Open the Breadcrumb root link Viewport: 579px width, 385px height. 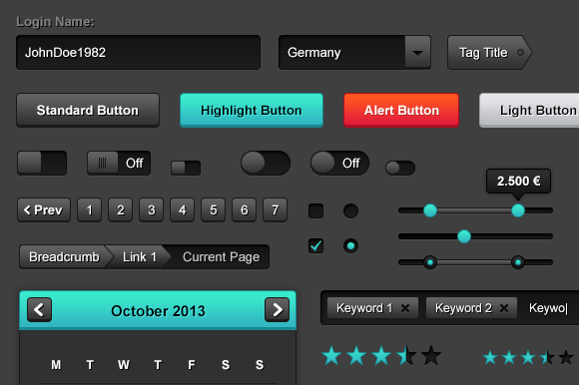pos(64,256)
